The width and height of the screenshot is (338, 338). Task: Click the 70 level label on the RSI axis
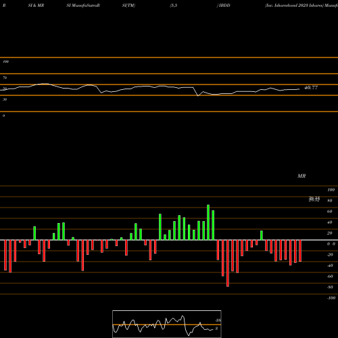[5, 78]
